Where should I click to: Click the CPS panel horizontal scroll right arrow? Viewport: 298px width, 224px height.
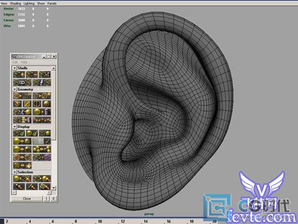pyautogui.click(x=49, y=193)
